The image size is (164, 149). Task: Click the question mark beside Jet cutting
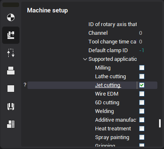(25, 85)
